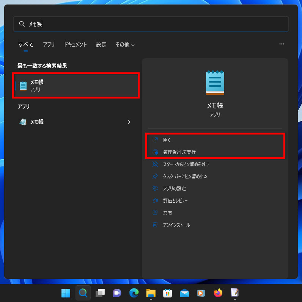The height and width of the screenshot is (302, 302).
Task: Open the three-dots more options menu
Action: coord(282,44)
